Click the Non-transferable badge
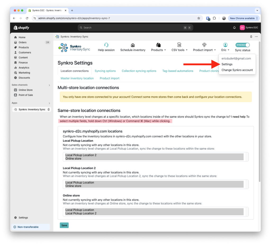 [31, 227]
